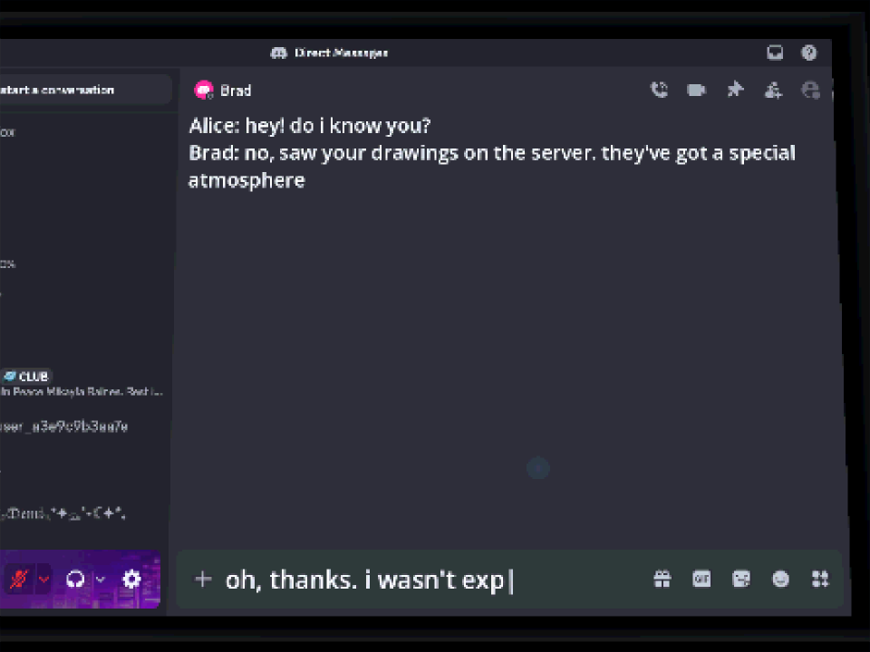The image size is (870, 652).
Task: Click the plus attachment button in message box
Action: point(203,580)
